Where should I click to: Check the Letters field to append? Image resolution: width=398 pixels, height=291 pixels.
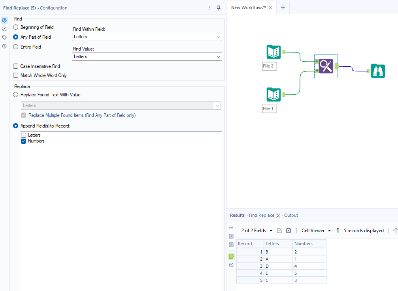tap(23, 135)
